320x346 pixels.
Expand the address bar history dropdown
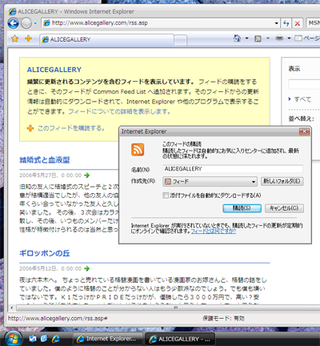tap(276, 23)
